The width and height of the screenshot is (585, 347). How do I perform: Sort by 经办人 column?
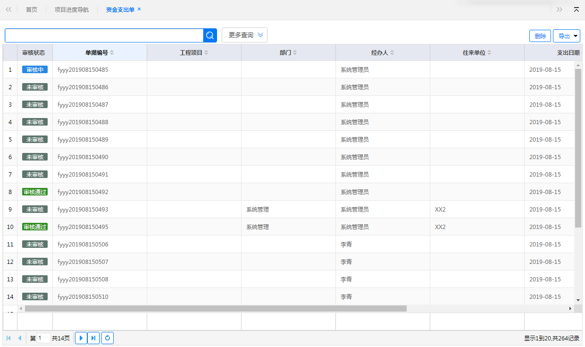383,53
